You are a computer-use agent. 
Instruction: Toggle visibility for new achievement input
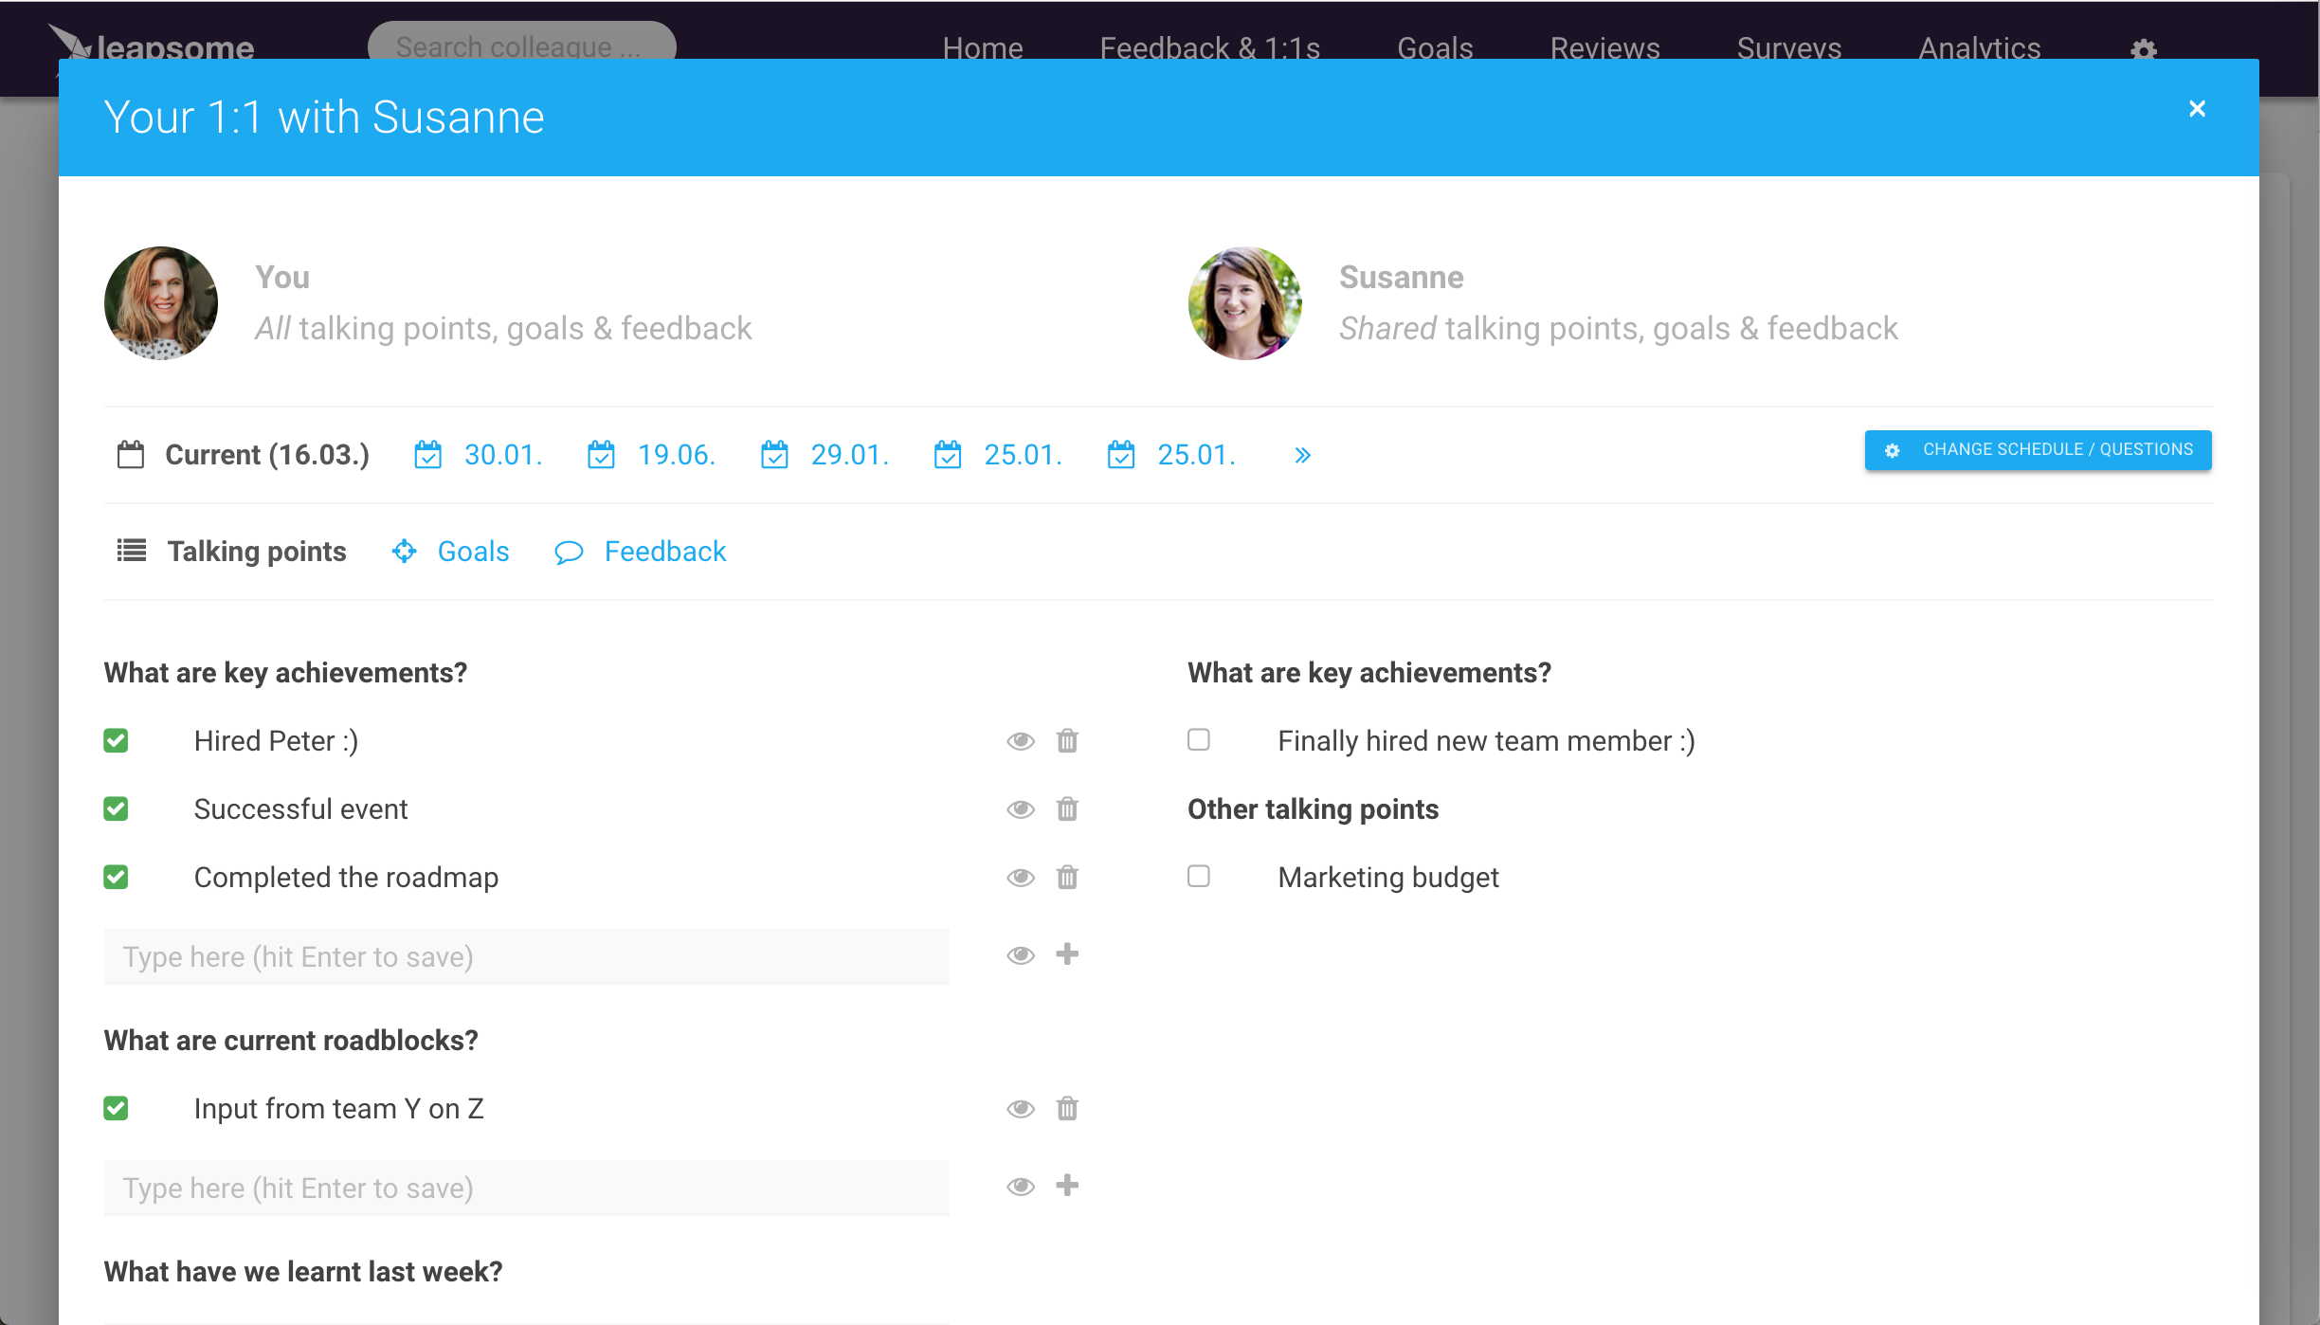tap(1021, 955)
